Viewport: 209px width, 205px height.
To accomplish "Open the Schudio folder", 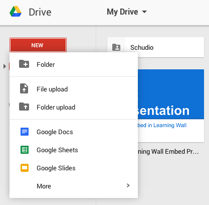I will [155, 47].
